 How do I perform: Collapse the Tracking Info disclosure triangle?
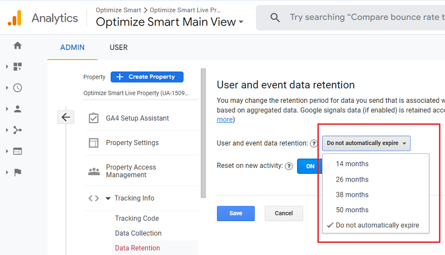pos(108,198)
